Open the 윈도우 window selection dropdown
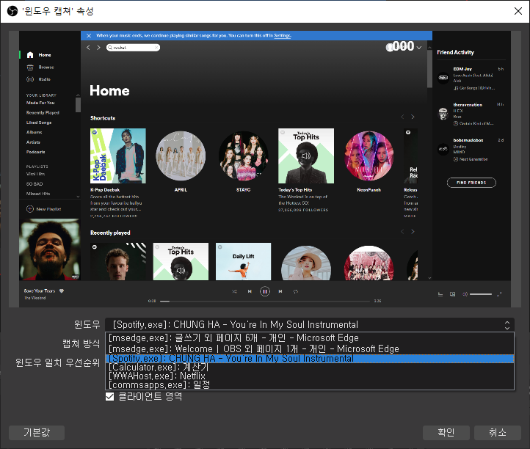Image resolution: width=530 pixels, height=449 pixels. pyautogui.click(x=310, y=325)
